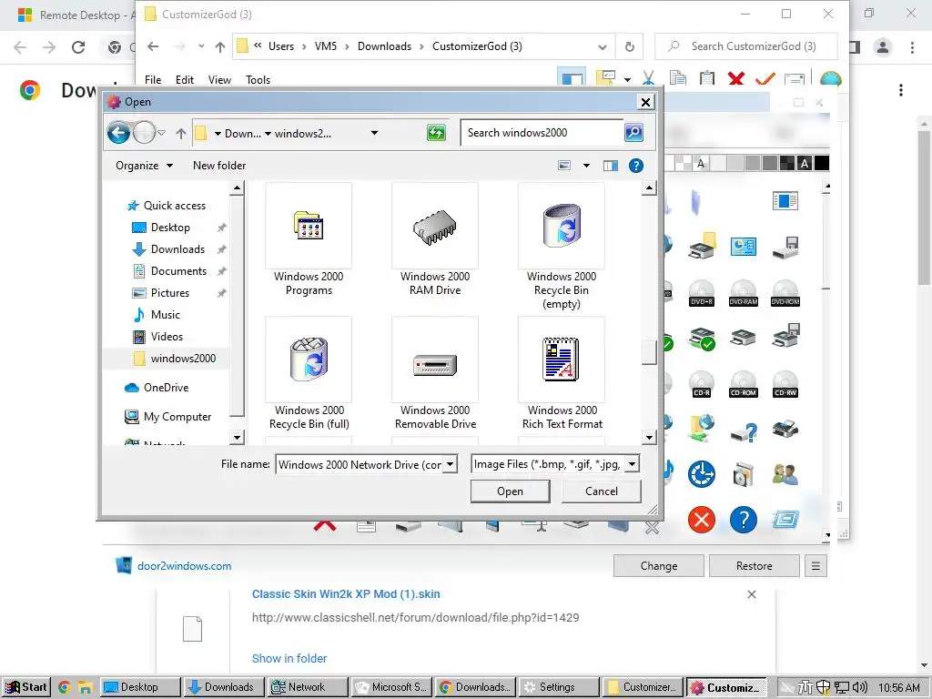Choose the dark checkered background swatch
This screenshot has width=932, height=699.
coord(787,163)
